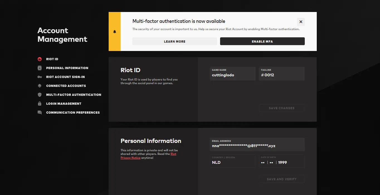The image size is (380, 195).
Task: Go to Personal Information section
Action: point(67,68)
